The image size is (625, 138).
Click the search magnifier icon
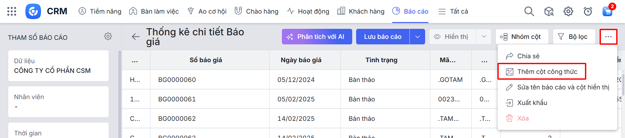[529, 11]
